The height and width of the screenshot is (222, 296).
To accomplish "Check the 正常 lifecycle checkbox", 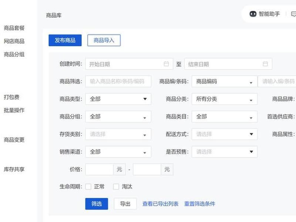I will [88, 187].
